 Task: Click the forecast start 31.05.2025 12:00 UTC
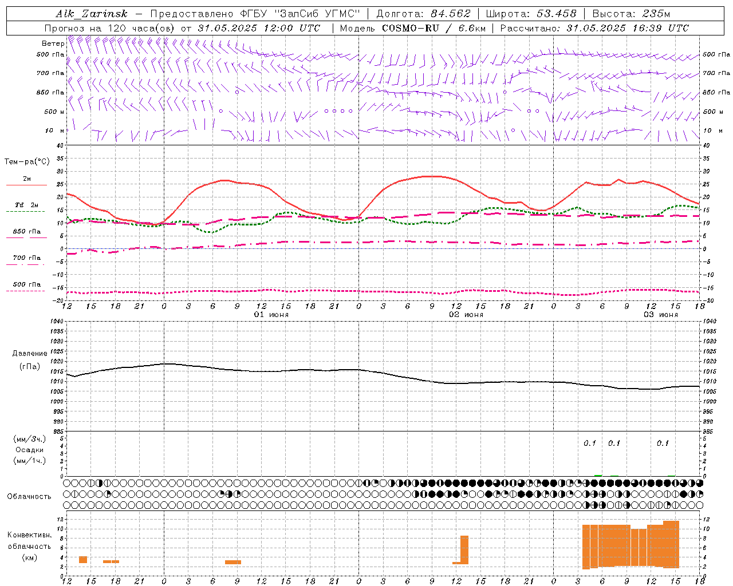pyautogui.click(x=259, y=28)
